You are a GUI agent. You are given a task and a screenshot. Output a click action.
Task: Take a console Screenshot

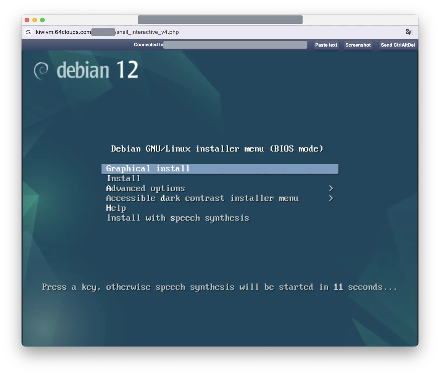click(x=358, y=45)
